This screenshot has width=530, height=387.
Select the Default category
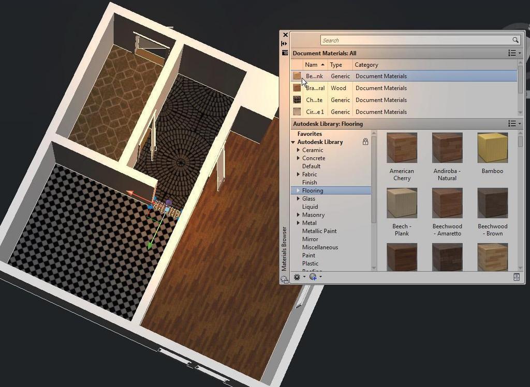coord(311,166)
